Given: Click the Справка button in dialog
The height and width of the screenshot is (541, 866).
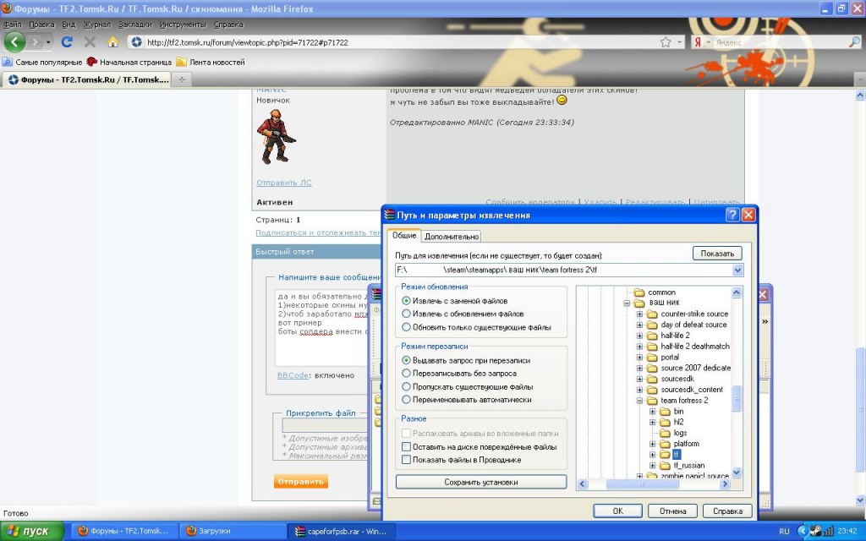Looking at the screenshot, I should click(x=727, y=511).
